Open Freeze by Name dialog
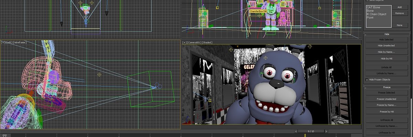 pos(386,105)
